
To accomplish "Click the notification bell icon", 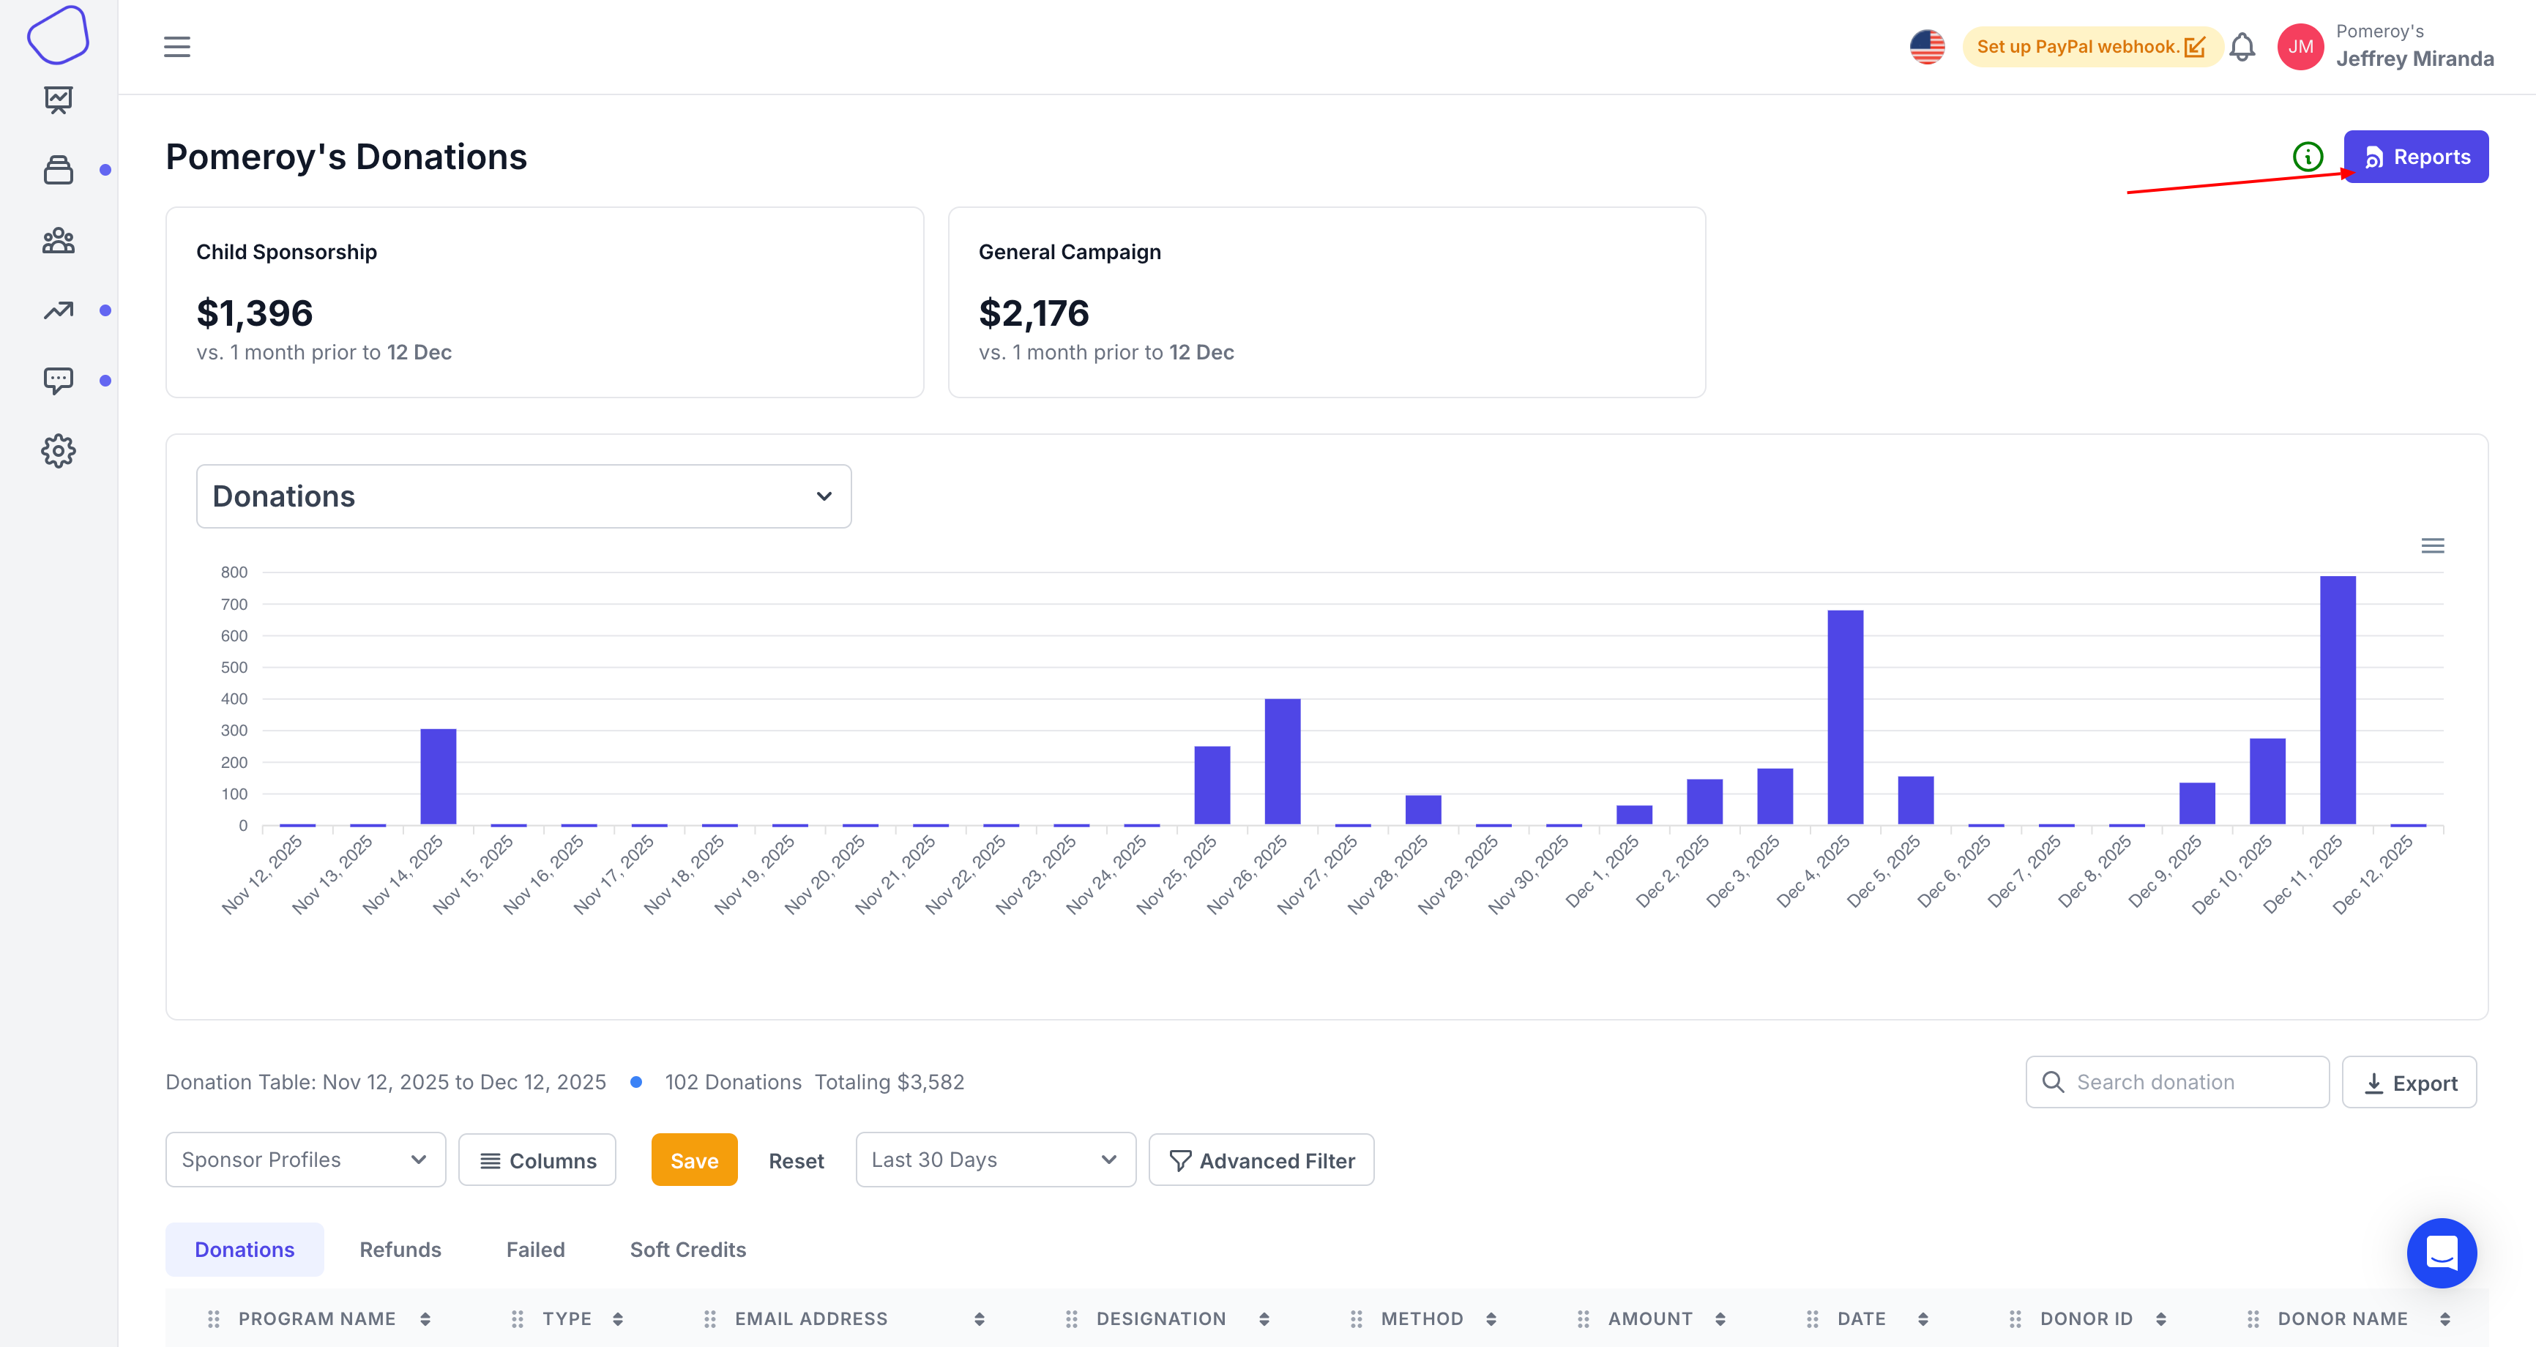I will click(2242, 46).
